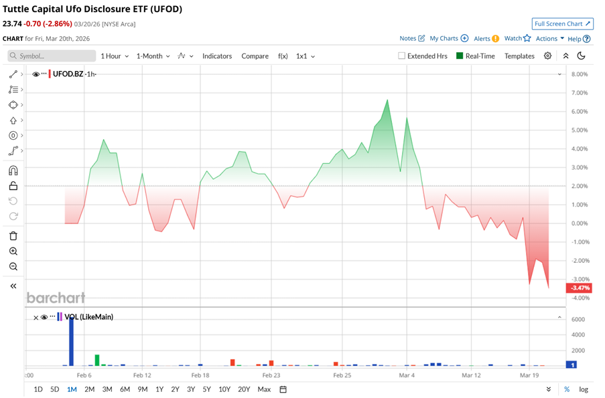Select the 1M range tab

[72, 389]
